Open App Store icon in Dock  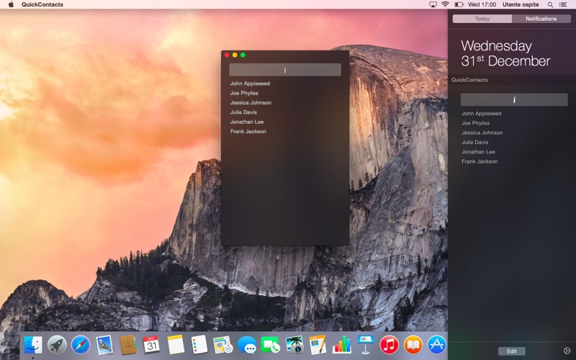(437, 345)
